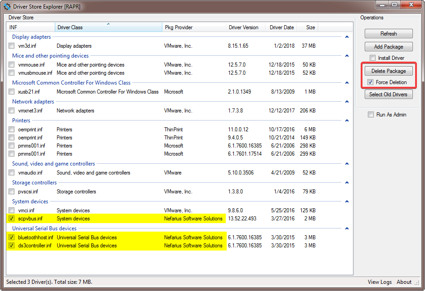Click driver version 8.15.1.65
Image resolution: width=425 pixels, height=291 pixels.
coord(238,46)
